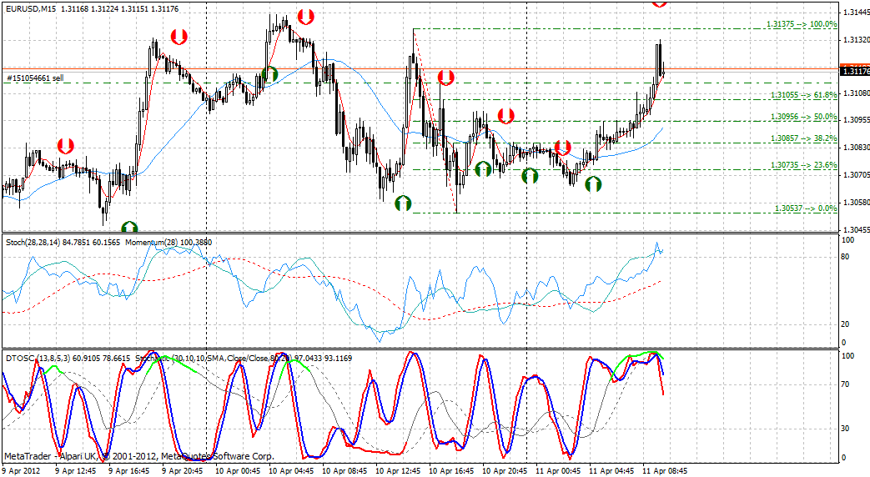Select the Momentum(28) 100.3880 label
Viewport: 870px width, 477px height.
168,243
